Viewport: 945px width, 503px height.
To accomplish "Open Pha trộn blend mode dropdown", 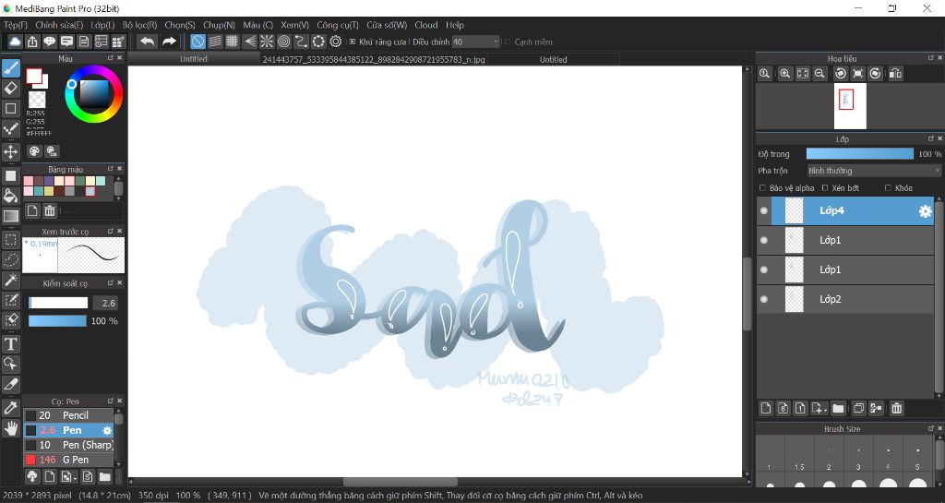I will tap(874, 171).
